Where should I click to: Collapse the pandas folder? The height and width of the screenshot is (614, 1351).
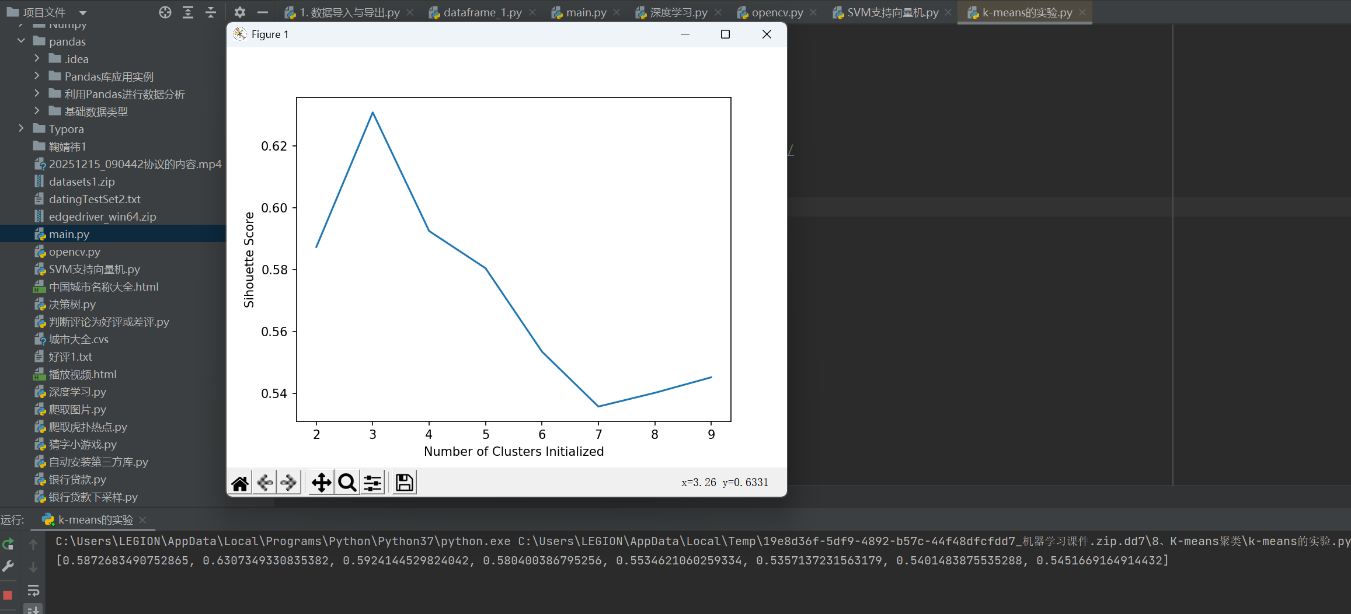[x=22, y=41]
